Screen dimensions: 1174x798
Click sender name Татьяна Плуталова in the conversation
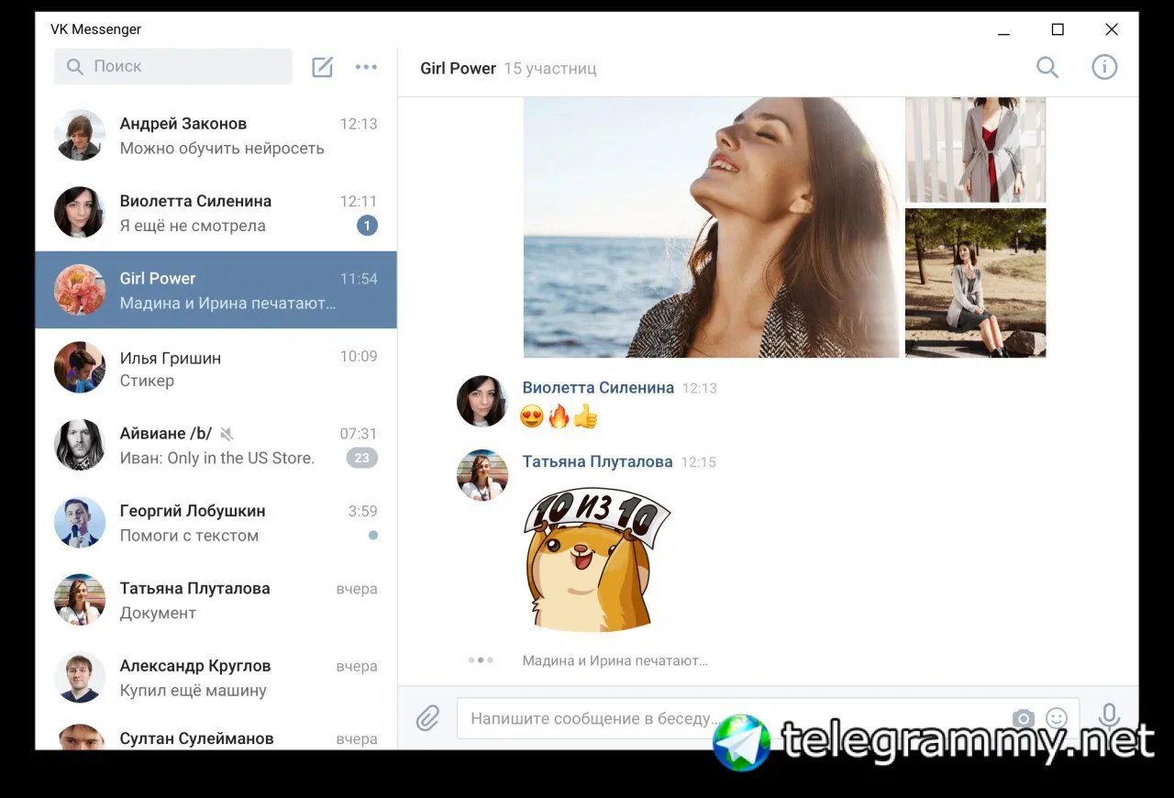pos(597,462)
